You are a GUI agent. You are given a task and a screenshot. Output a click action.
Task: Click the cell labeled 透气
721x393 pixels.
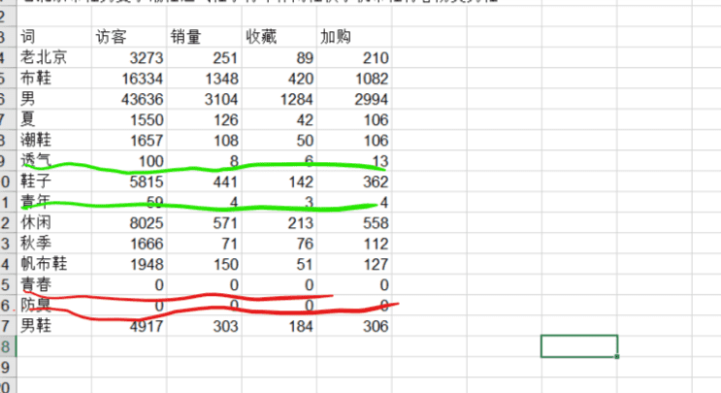[54, 161]
